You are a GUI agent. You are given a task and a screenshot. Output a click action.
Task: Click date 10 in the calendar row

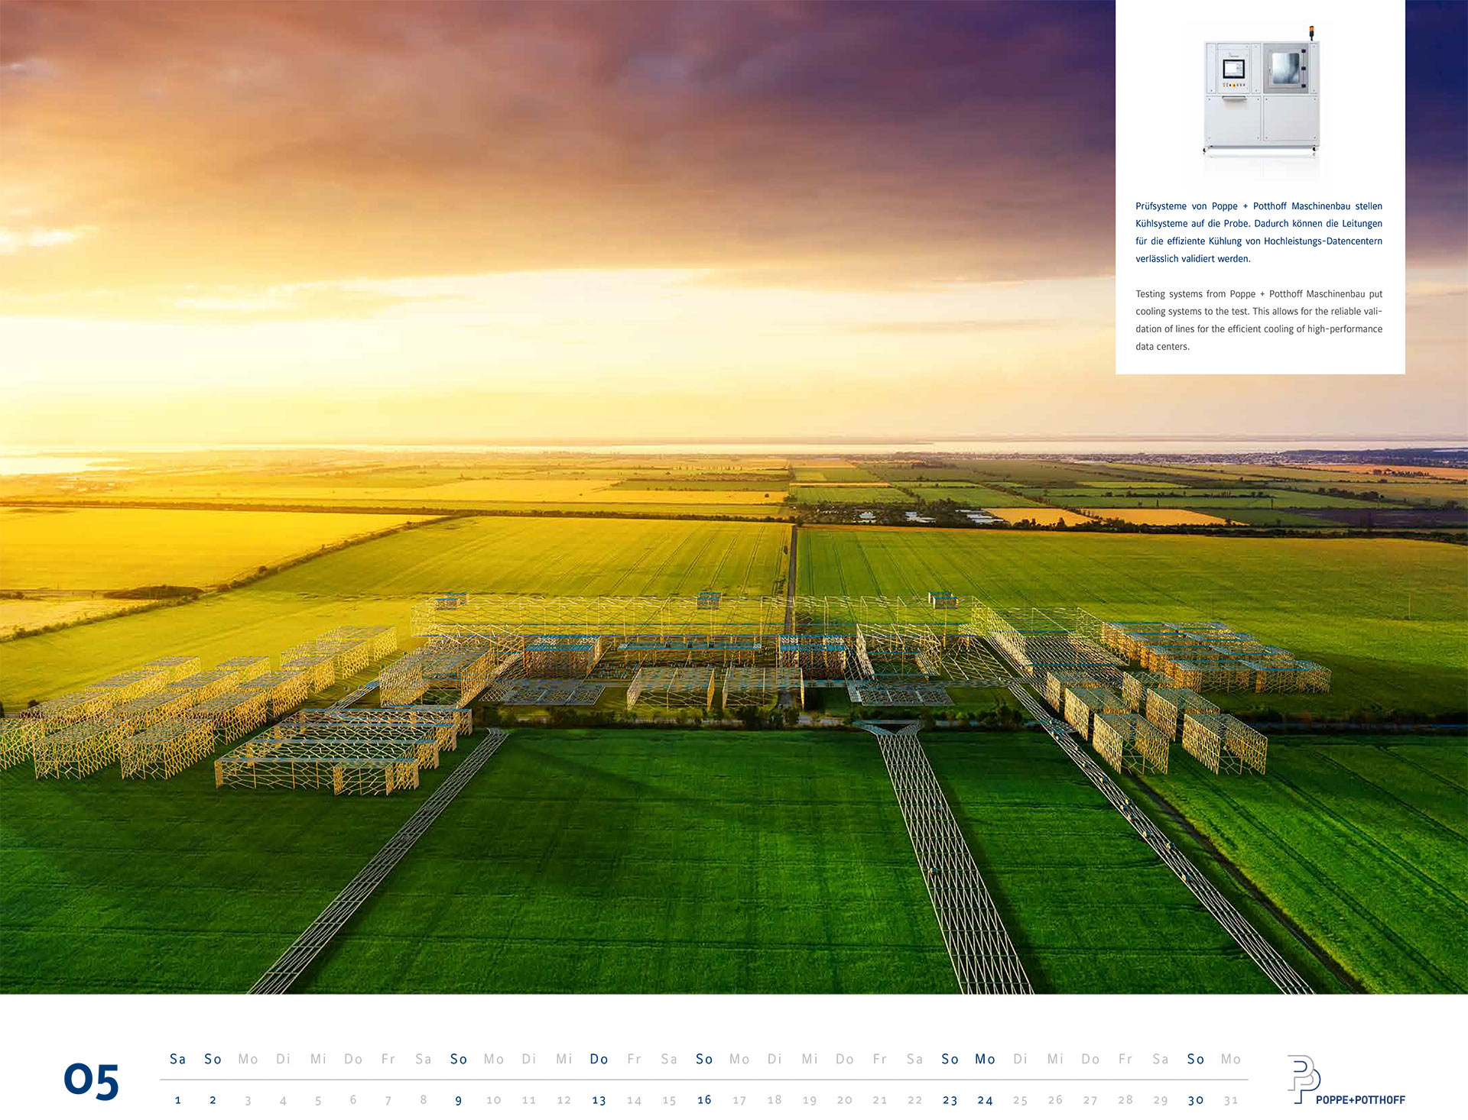[x=494, y=1100]
